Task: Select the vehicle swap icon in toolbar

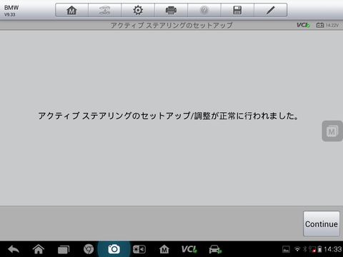Action: [105, 10]
